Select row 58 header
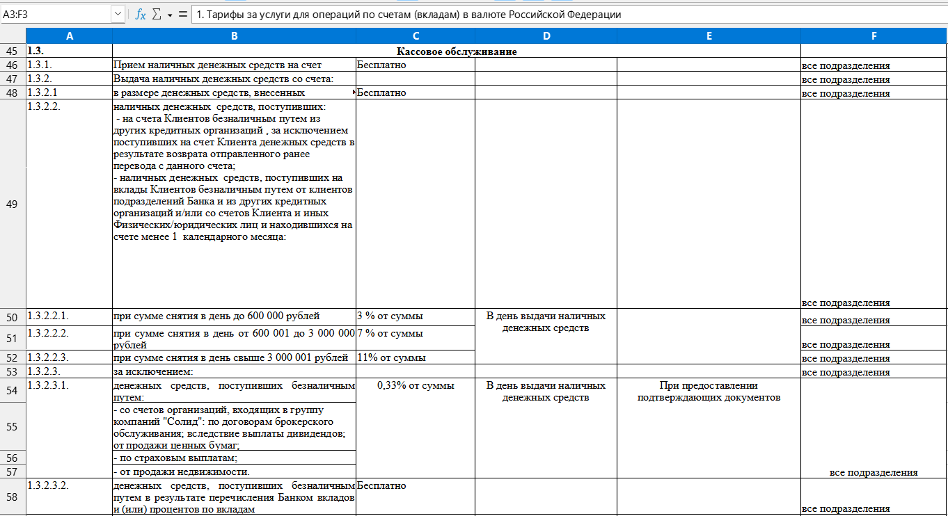The image size is (948, 516). point(13,497)
